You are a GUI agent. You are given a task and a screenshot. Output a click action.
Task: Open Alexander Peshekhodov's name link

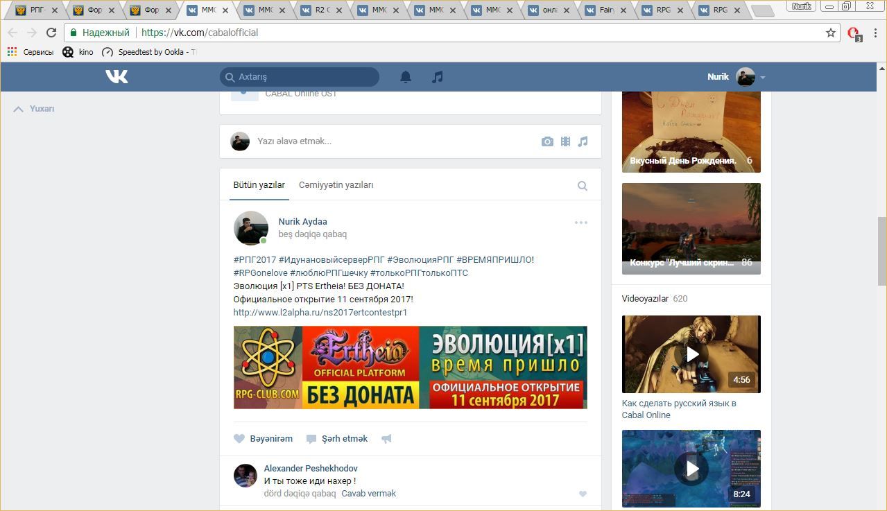point(311,469)
